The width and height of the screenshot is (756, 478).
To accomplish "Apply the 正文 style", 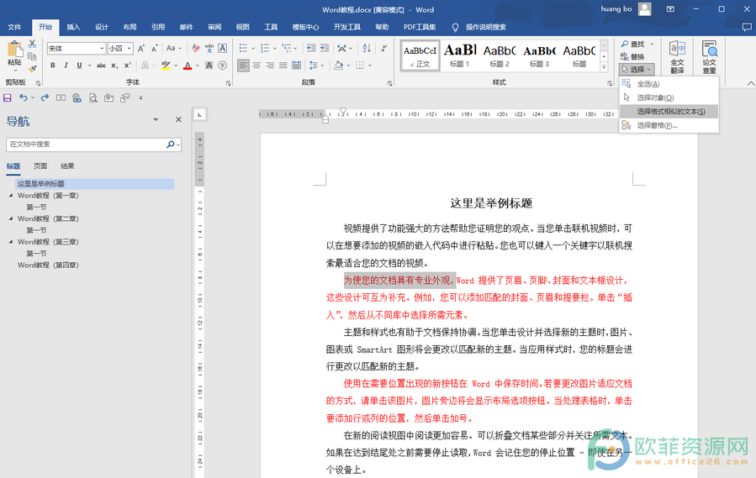I will tap(420, 55).
